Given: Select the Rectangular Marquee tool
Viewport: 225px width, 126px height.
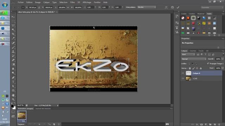Looking at the screenshot, I should pos(13,21).
